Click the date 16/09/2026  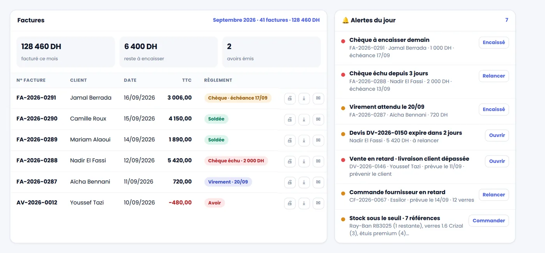click(x=139, y=98)
